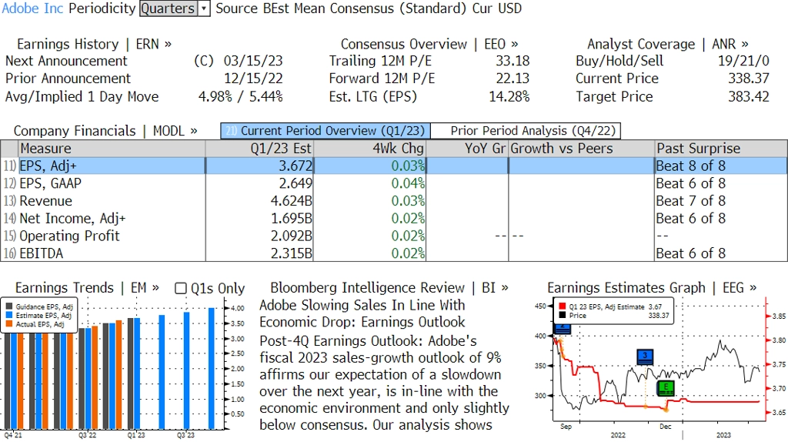Screen dimensions: 788x442
Task: Open Earnings Estimates Graph EEG link
Action: 652,288
